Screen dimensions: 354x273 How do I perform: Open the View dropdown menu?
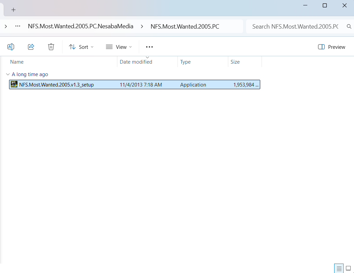click(119, 47)
